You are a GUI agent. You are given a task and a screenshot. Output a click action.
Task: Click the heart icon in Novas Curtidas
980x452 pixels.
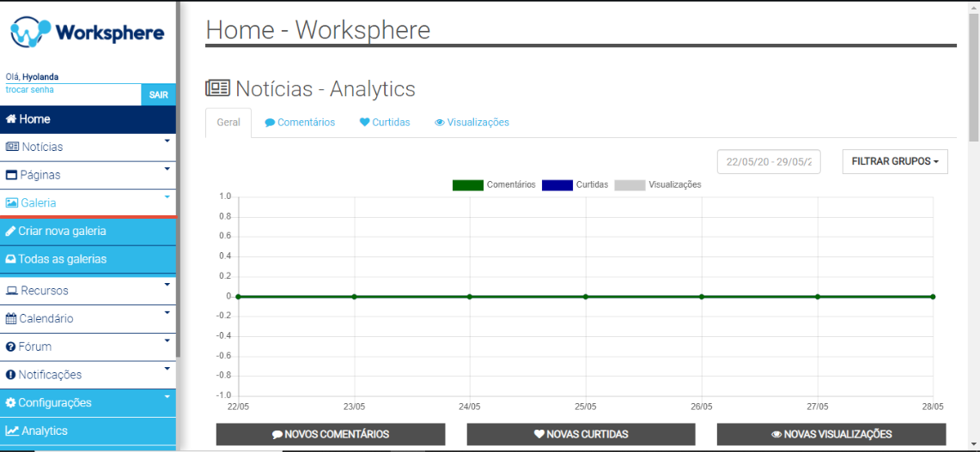click(539, 435)
